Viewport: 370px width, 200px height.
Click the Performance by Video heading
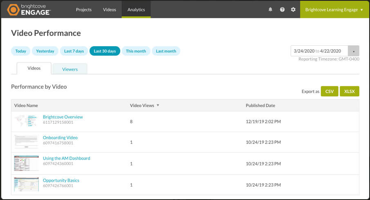coord(39,87)
